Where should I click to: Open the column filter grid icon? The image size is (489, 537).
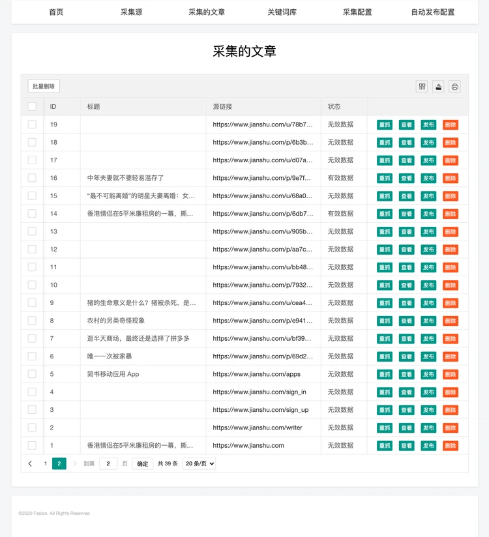pyautogui.click(x=422, y=87)
